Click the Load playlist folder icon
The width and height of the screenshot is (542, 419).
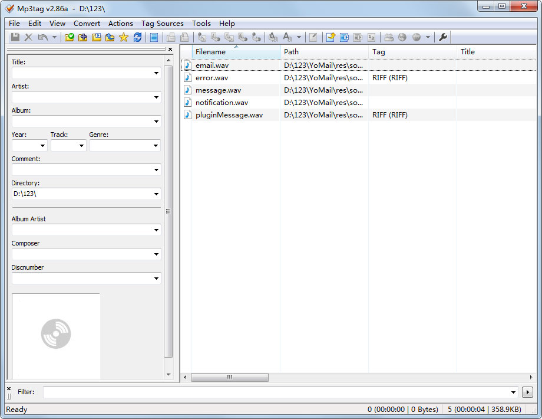coord(96,37)
